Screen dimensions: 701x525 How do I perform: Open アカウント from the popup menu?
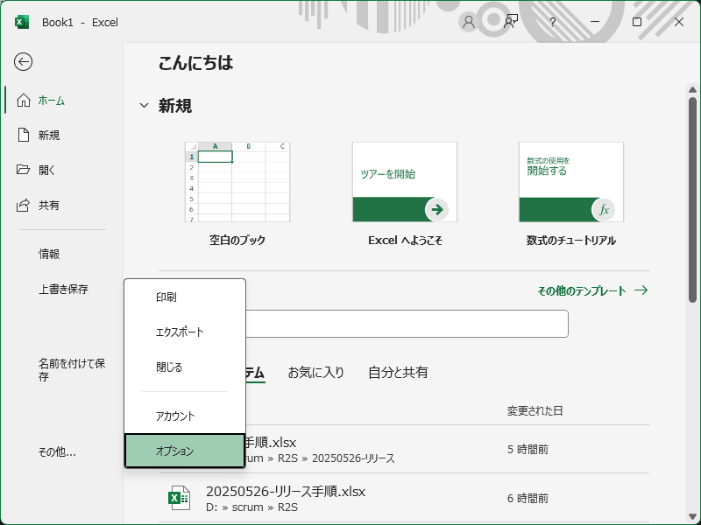coord(185,416)
